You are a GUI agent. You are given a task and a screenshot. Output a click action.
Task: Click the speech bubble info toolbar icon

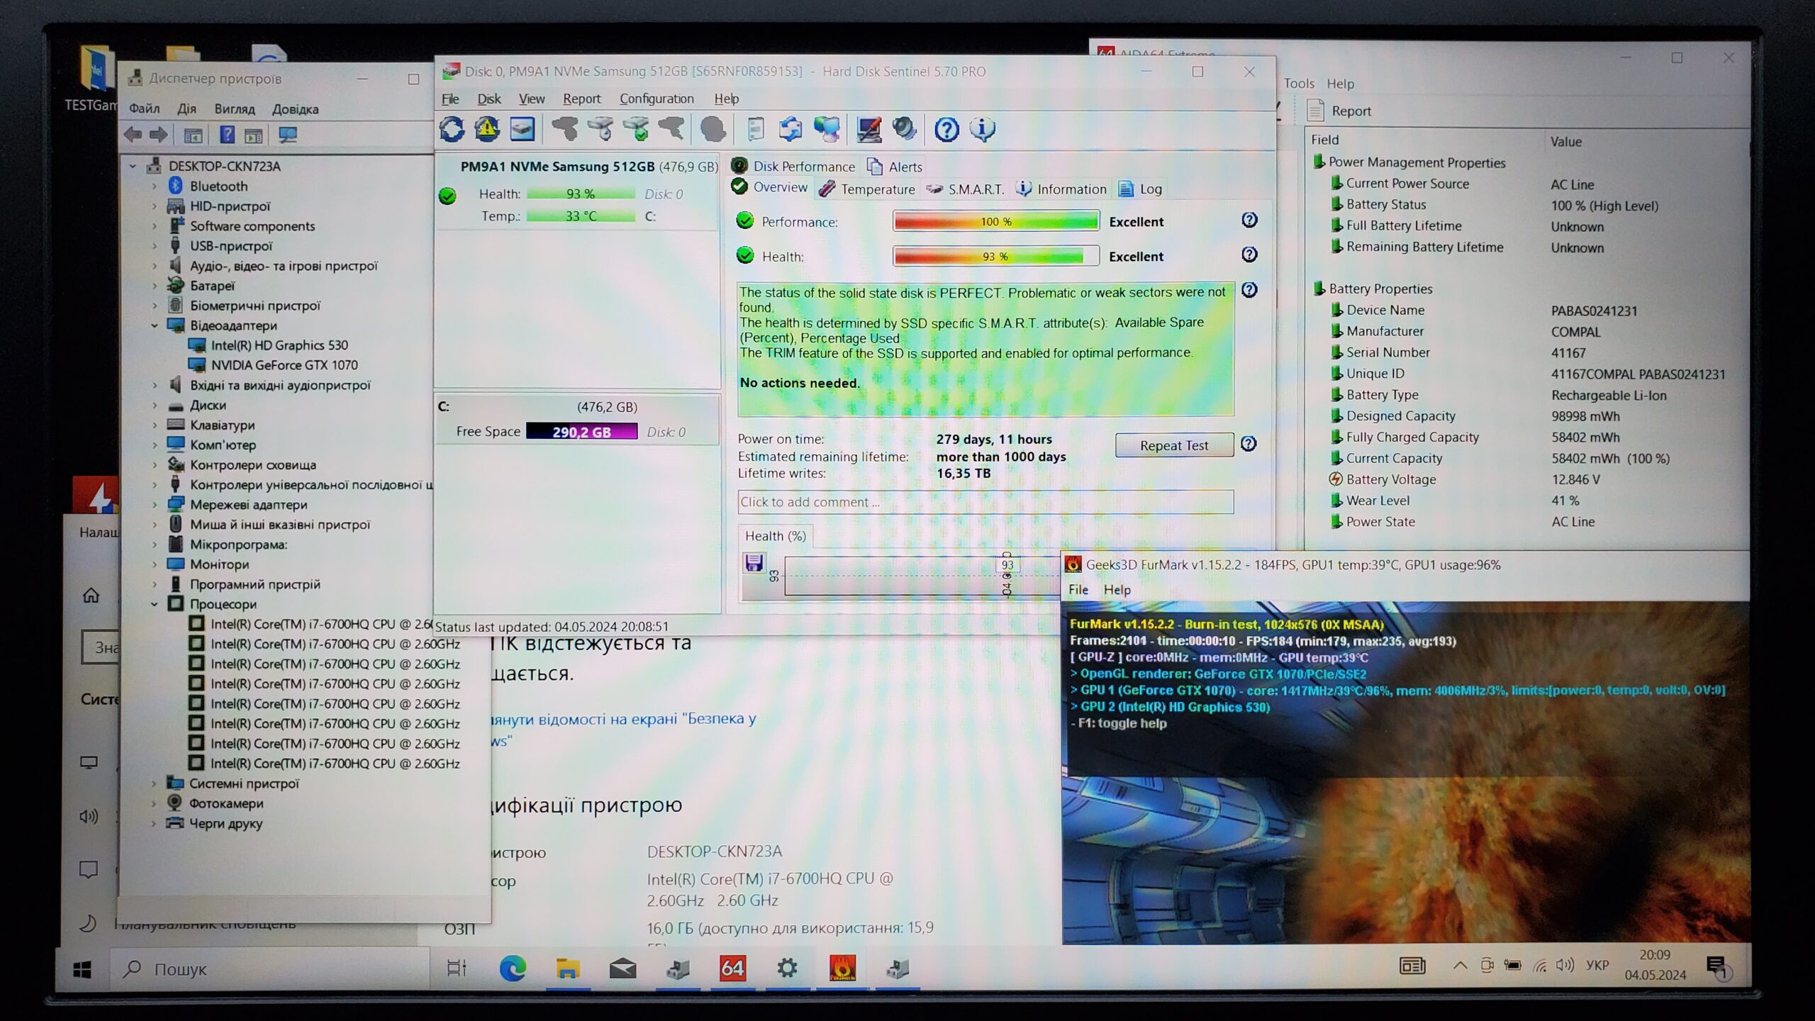tap(982, 129)
